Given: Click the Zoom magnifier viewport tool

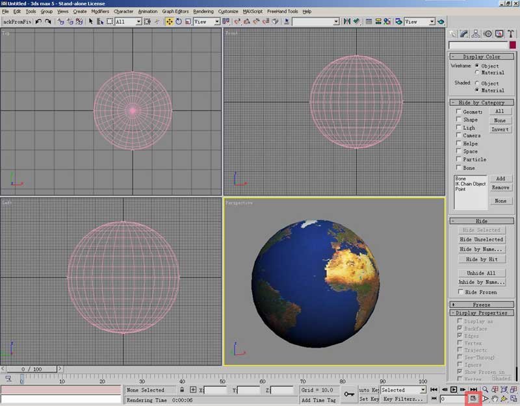Looking at the screenshot, I should pos(485,389).
